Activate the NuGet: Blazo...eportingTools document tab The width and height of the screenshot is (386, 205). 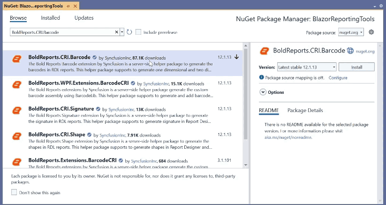tap(33, 6)
